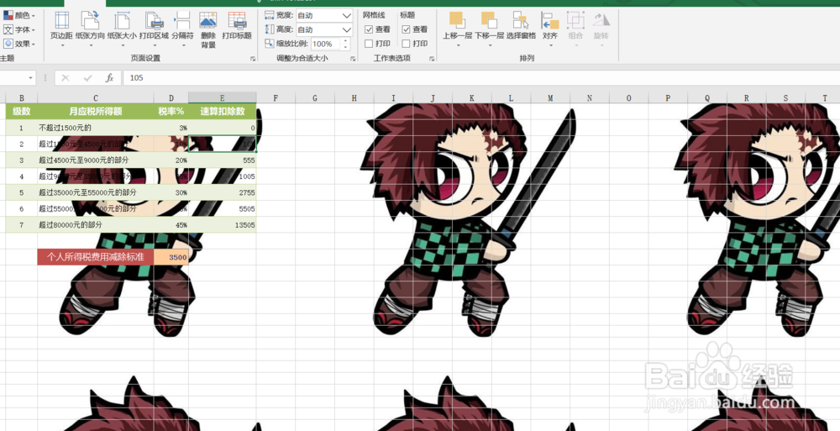
Task: Click the 缩放比例 spinner arrows
Action: [345, 44]
